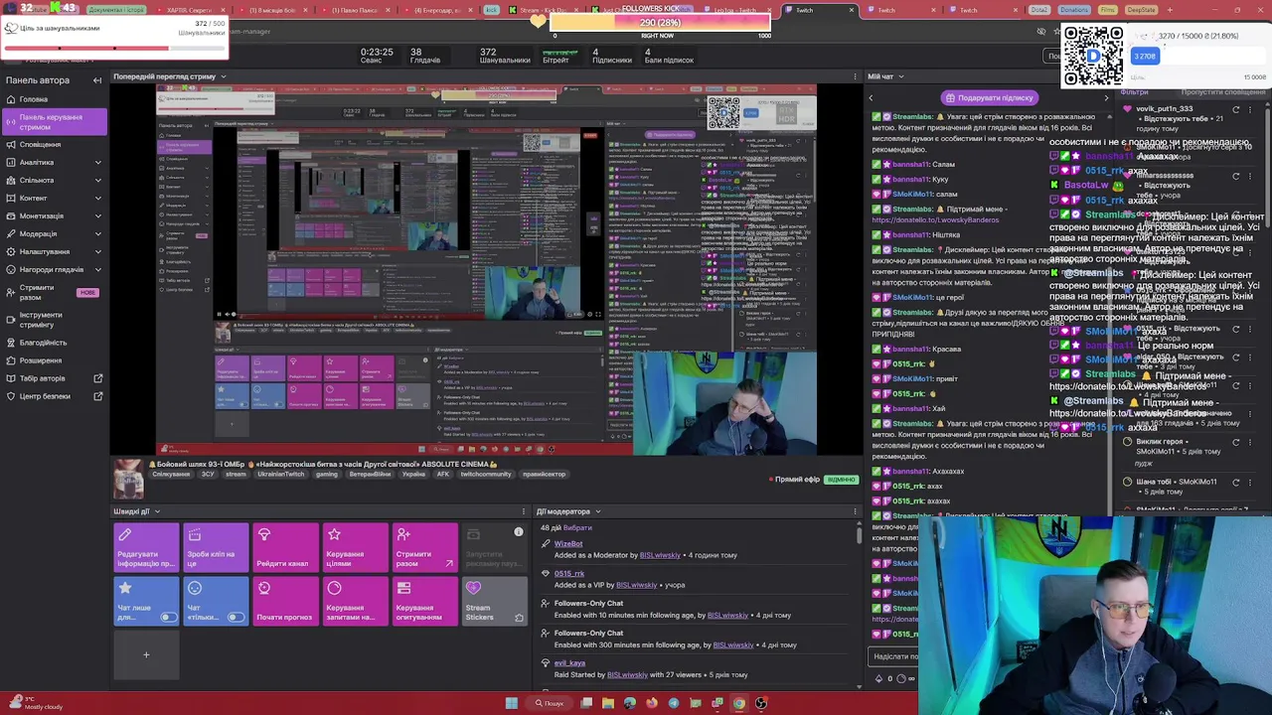Screen dimensions: 1272x715
Task: Collapse the Панель автора sidebar arrow
Action: (97, 80)
